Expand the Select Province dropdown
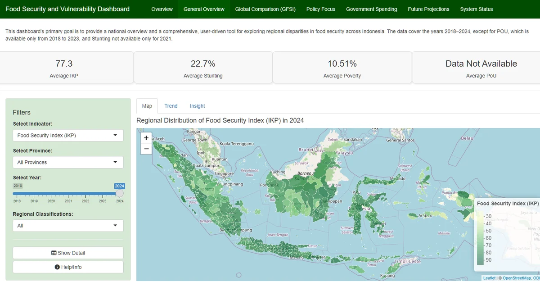Image resolution: width=540 pixels, height=282 pixels. coord(68,162)
